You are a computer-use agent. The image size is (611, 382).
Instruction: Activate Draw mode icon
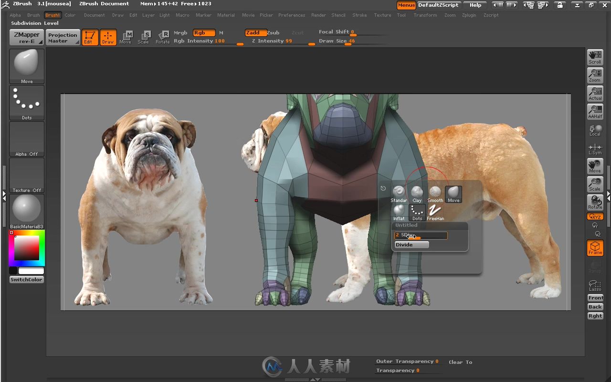pos(108,37)
